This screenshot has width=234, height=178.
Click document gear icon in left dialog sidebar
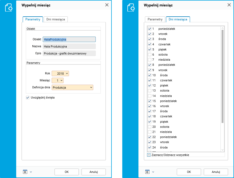(x=9, y=8)
